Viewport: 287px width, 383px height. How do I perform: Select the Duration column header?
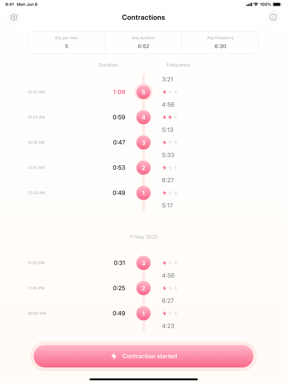coord(108,65)
